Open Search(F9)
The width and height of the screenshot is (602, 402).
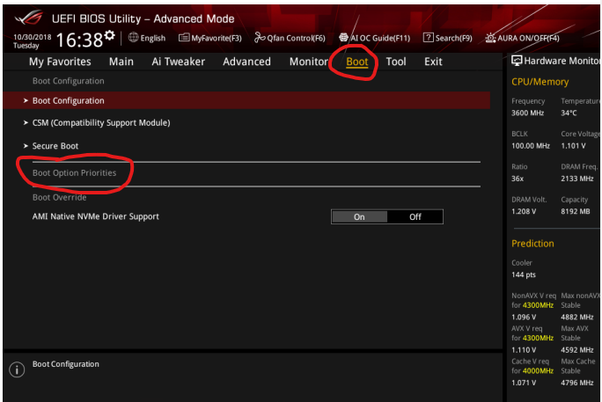(454, 38)
